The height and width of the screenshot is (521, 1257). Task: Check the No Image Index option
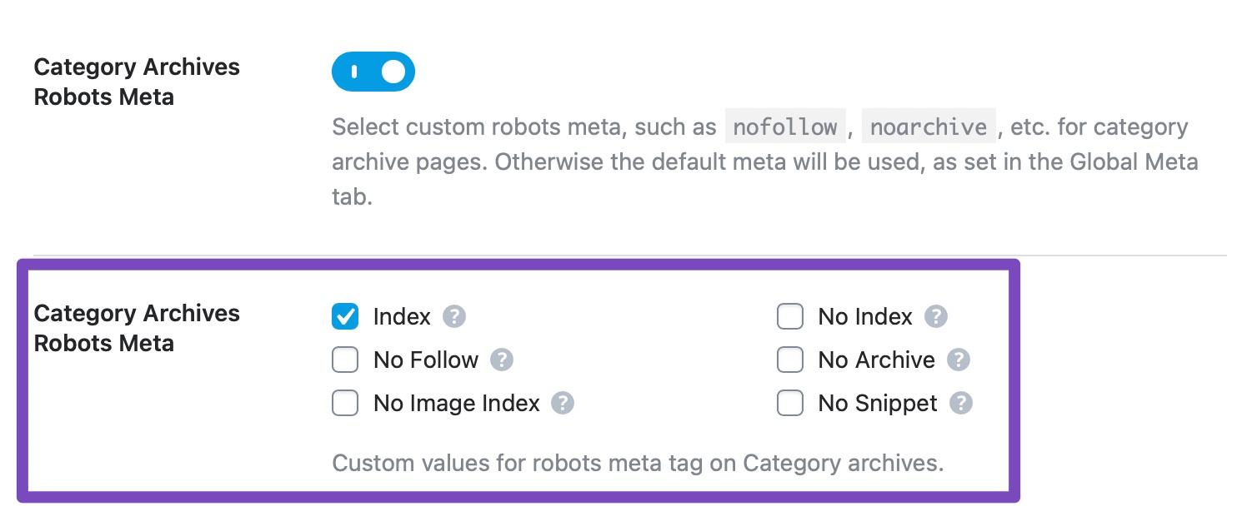coord(344,403)
